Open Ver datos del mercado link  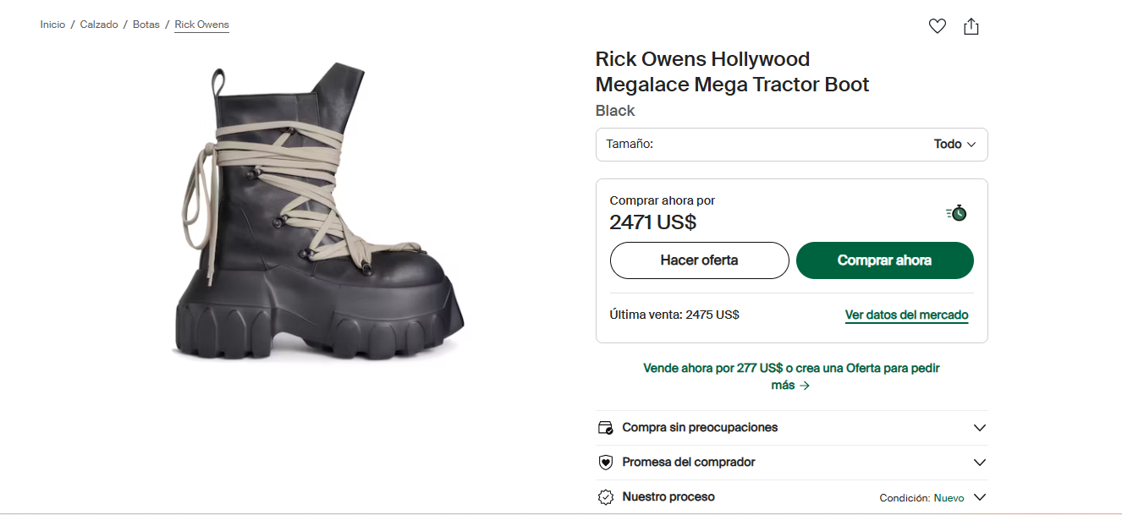pos(906,315)
